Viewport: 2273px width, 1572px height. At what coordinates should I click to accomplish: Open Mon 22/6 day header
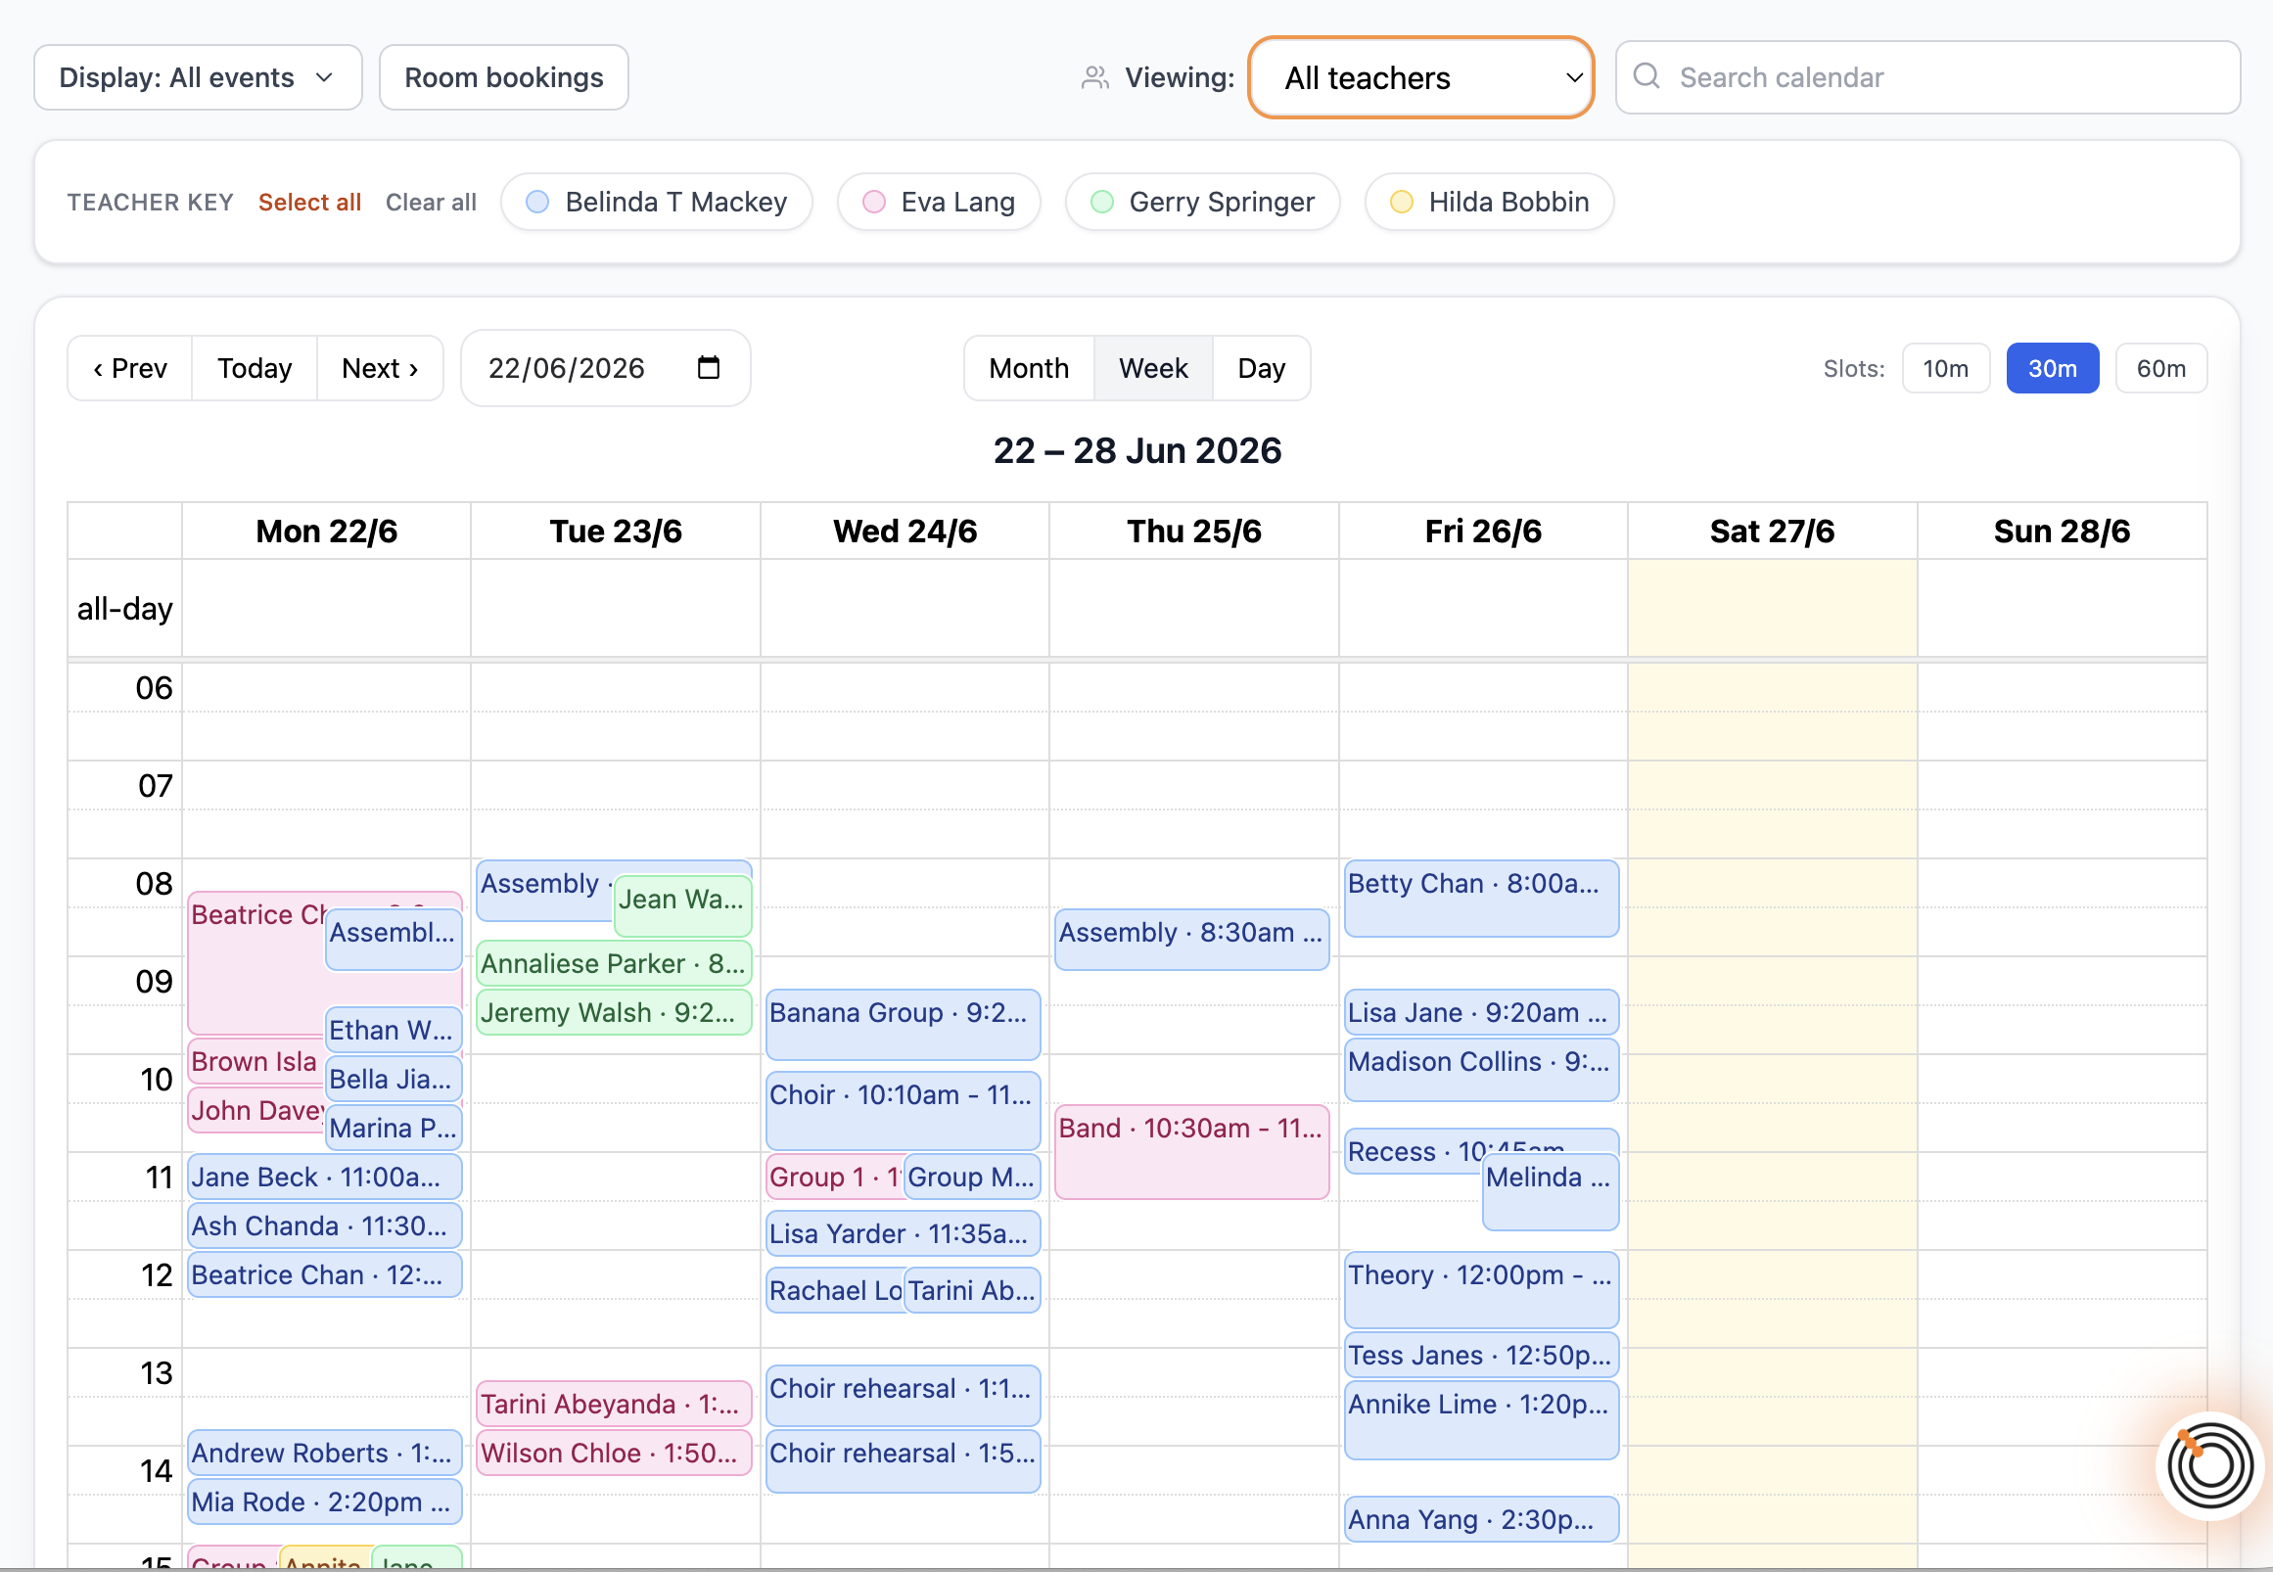[x=326, y=531]
